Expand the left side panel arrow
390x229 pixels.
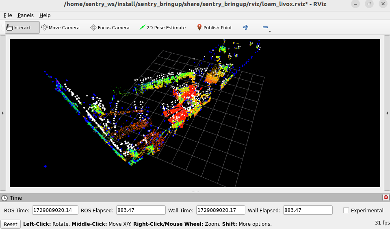(3, 113)
